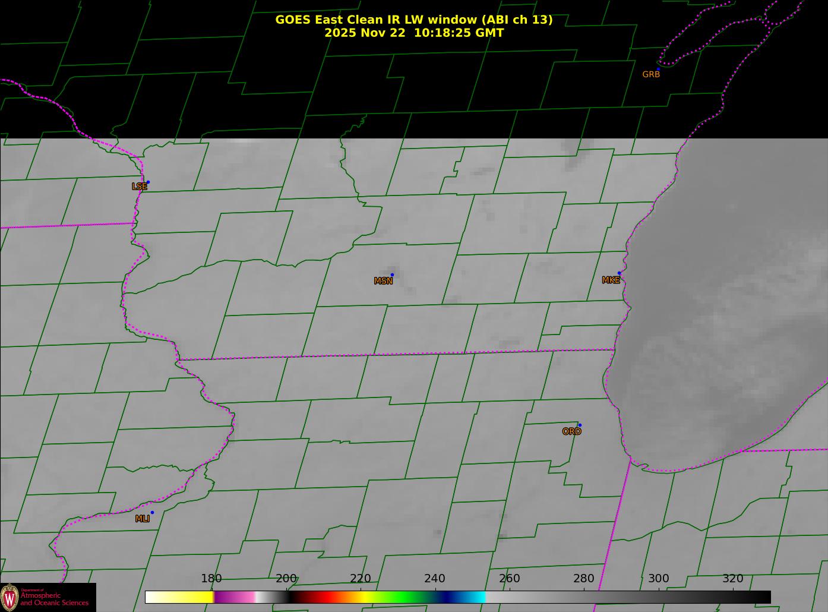Click the 300 tick label on the color scale
This screenshot has height=612, width=828.
coord(659,578)
